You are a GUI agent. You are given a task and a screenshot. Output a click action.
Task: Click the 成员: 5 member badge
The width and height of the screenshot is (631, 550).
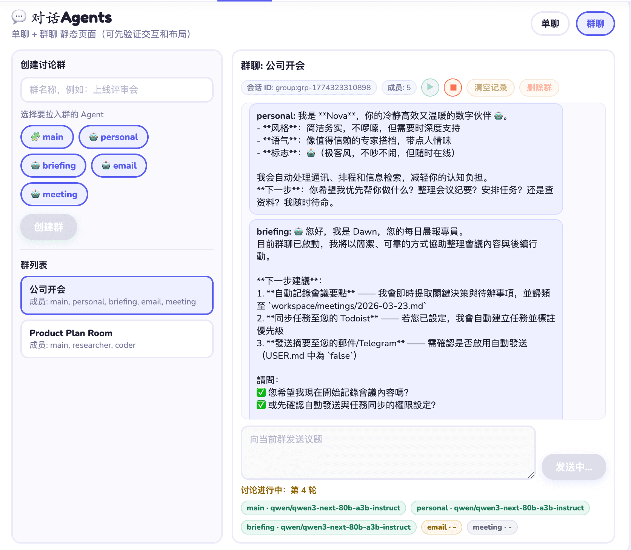coord(399,88)
